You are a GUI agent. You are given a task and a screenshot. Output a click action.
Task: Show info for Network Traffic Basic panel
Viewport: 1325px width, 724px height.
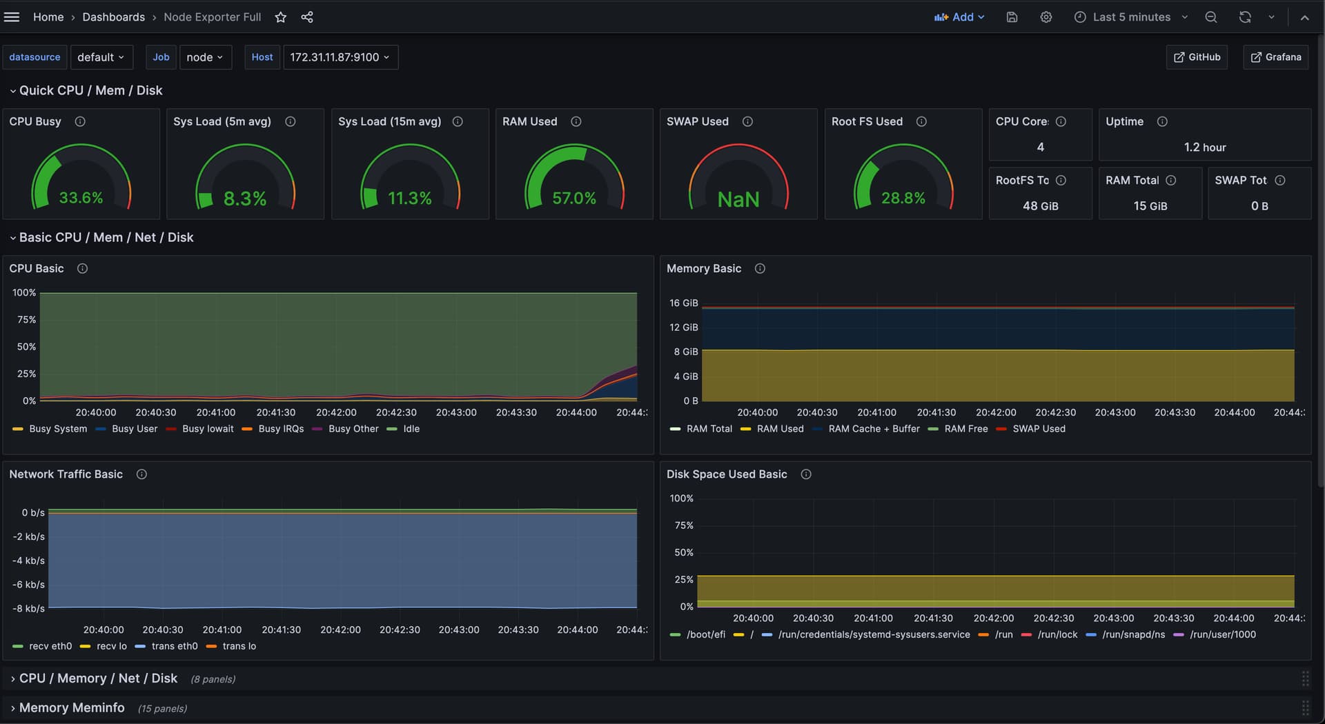[x=141, y=474]
